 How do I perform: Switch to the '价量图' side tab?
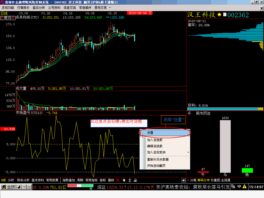click(x=215, y=180)
